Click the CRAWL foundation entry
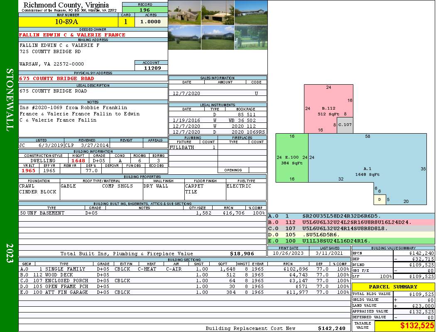The image size is (436, 332). pos(27,186)
